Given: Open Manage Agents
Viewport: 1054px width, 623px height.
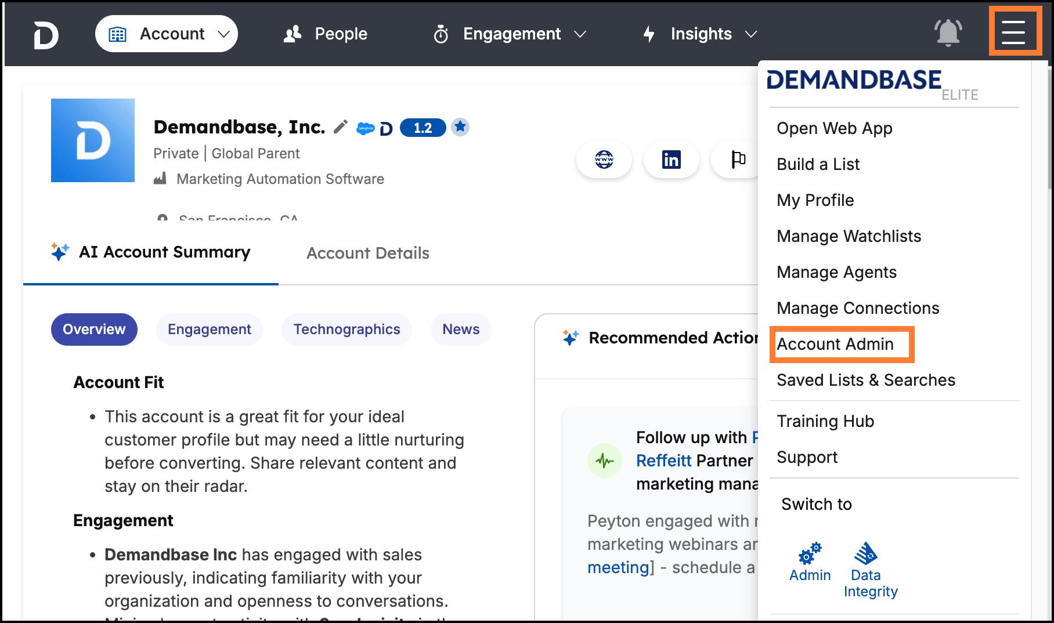Looking at the screenshot, I should [x=836, y=272].
